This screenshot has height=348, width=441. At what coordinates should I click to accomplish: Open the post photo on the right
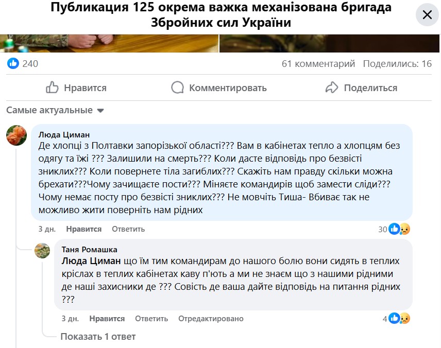click(x=330, y=43)
